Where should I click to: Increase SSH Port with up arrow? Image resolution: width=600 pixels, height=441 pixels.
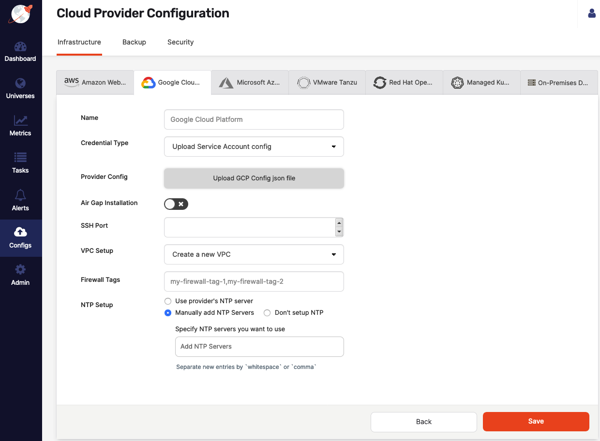(339, 223)
